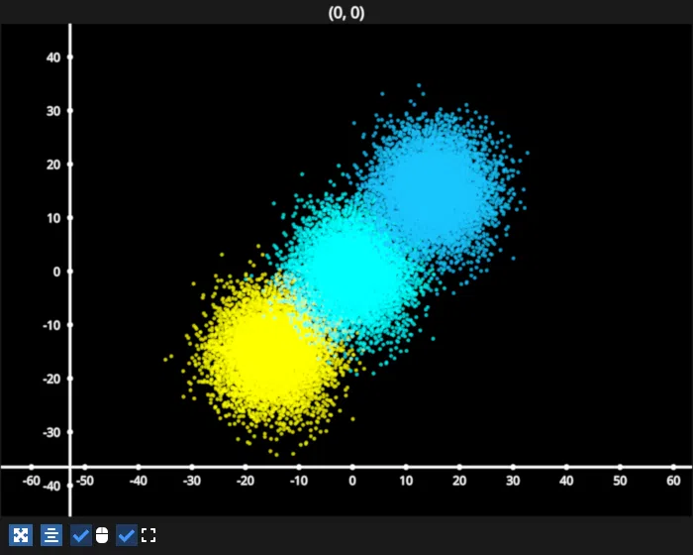The width and height of the screenshot is (693, 555).
Task: Click the y-axis tick label -40
Action: 51,486
